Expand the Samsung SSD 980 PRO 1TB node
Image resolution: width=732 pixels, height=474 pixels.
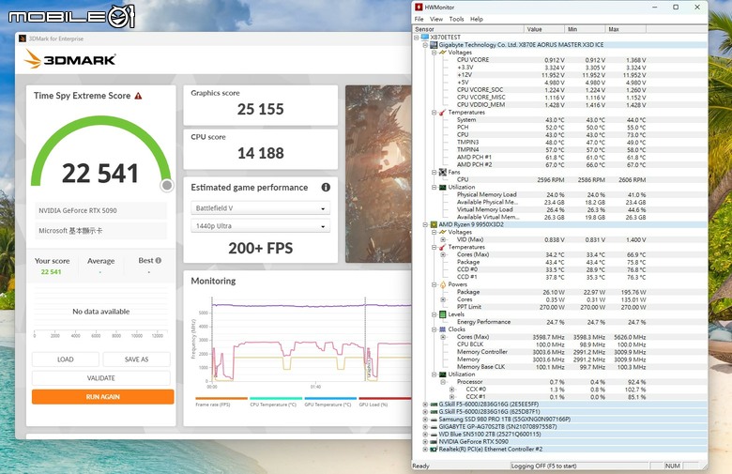(x=425, y=420)
